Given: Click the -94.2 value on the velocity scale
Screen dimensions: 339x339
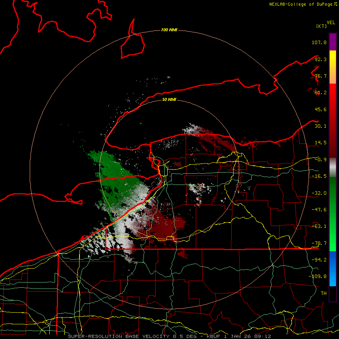Looking at the screenshot, I should [319, 260].
